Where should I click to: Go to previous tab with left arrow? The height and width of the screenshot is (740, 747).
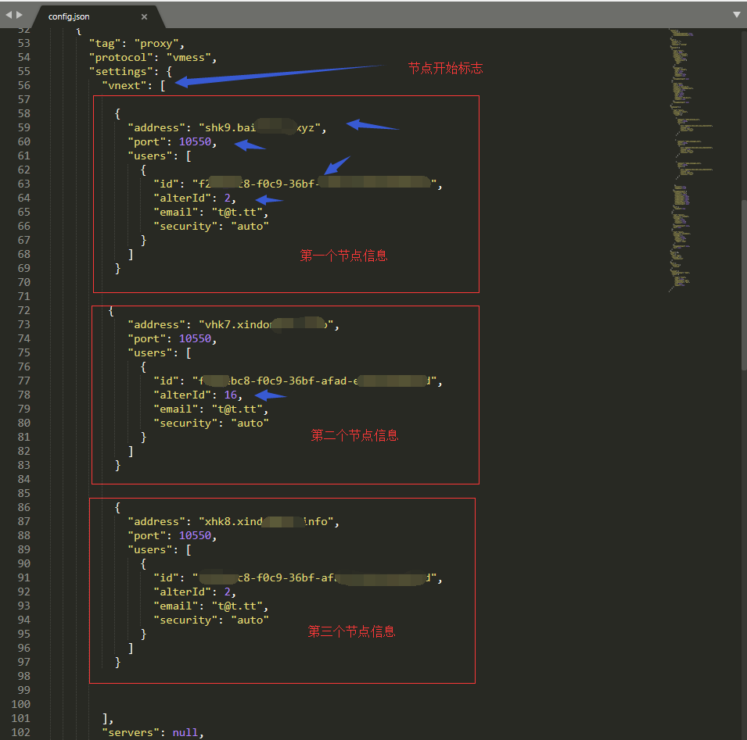(9, 15)
